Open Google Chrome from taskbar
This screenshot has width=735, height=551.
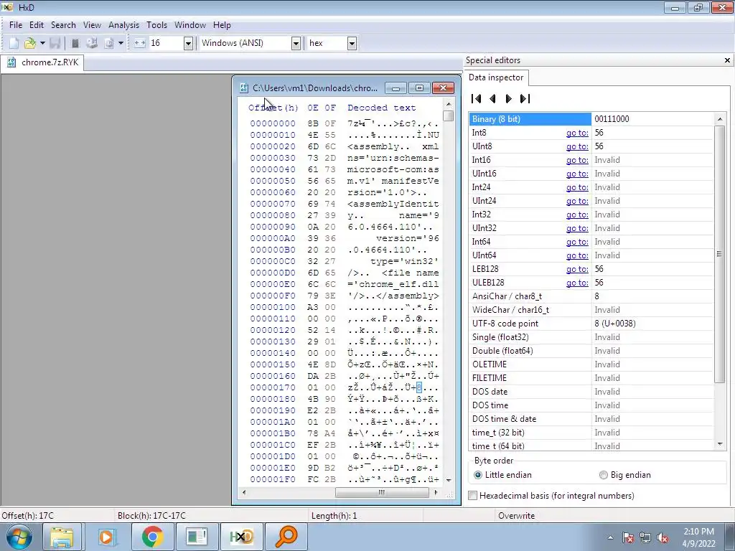click(152, 537)
